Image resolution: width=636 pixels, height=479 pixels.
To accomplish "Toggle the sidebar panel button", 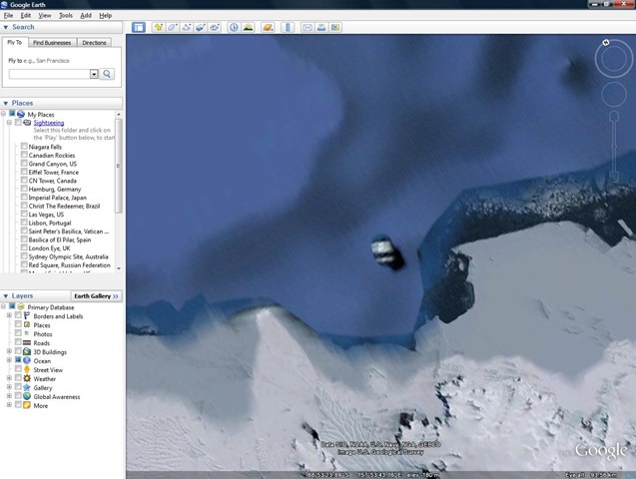I will click(139, 28).
